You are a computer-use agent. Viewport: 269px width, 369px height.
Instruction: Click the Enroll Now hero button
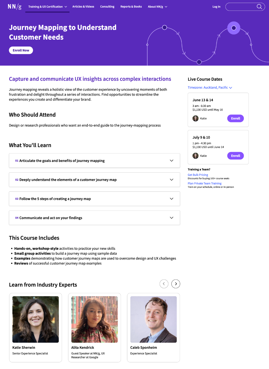[x=21, y=50]
